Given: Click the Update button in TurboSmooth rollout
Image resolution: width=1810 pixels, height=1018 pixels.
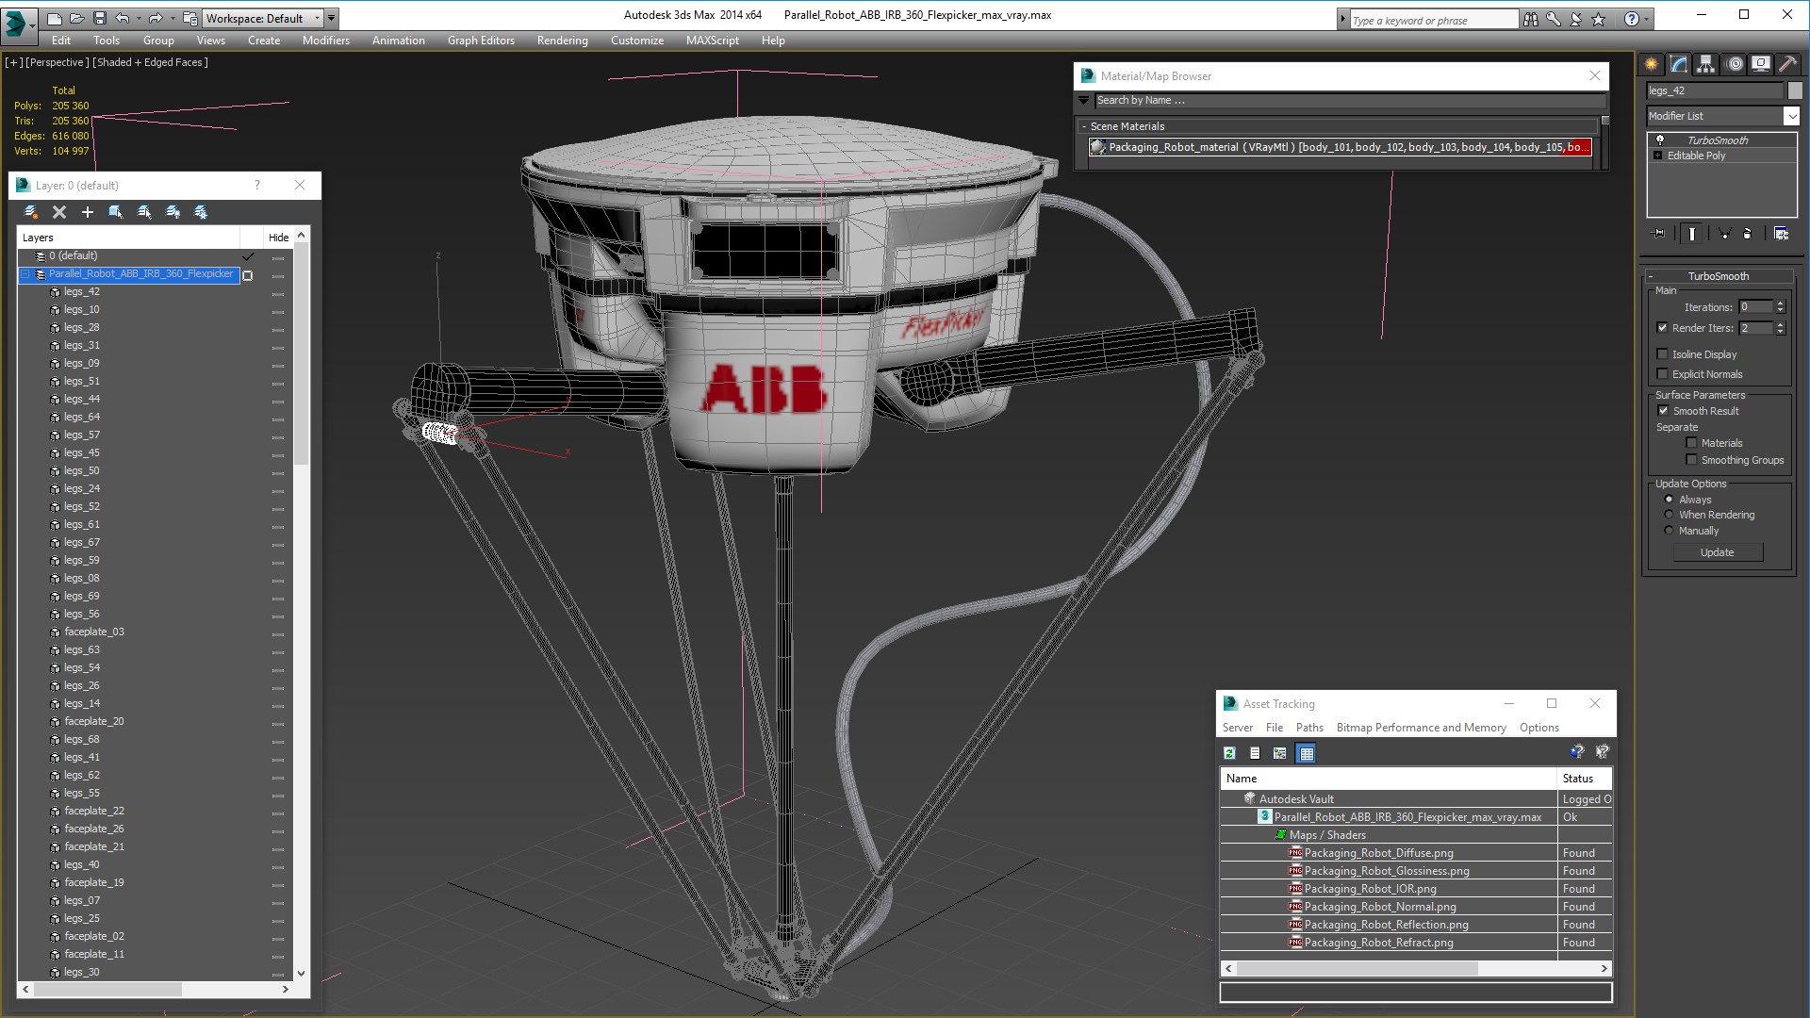Looking at the screenshot, I should click(x=1717, y=552).
